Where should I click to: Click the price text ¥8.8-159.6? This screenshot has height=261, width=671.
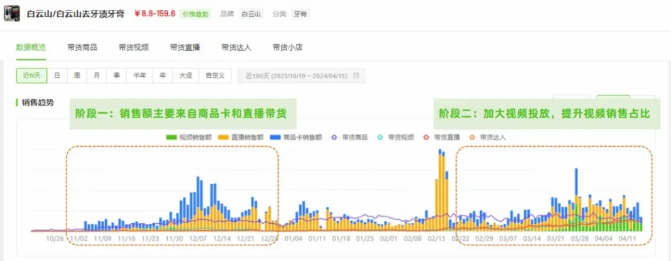tap(155, 14)
